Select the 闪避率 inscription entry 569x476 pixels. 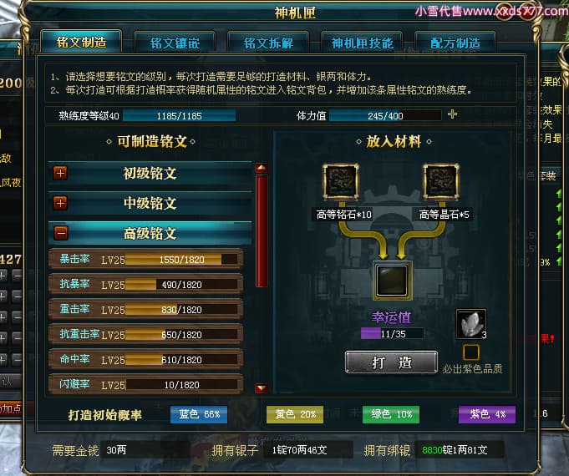pos(146,384)
